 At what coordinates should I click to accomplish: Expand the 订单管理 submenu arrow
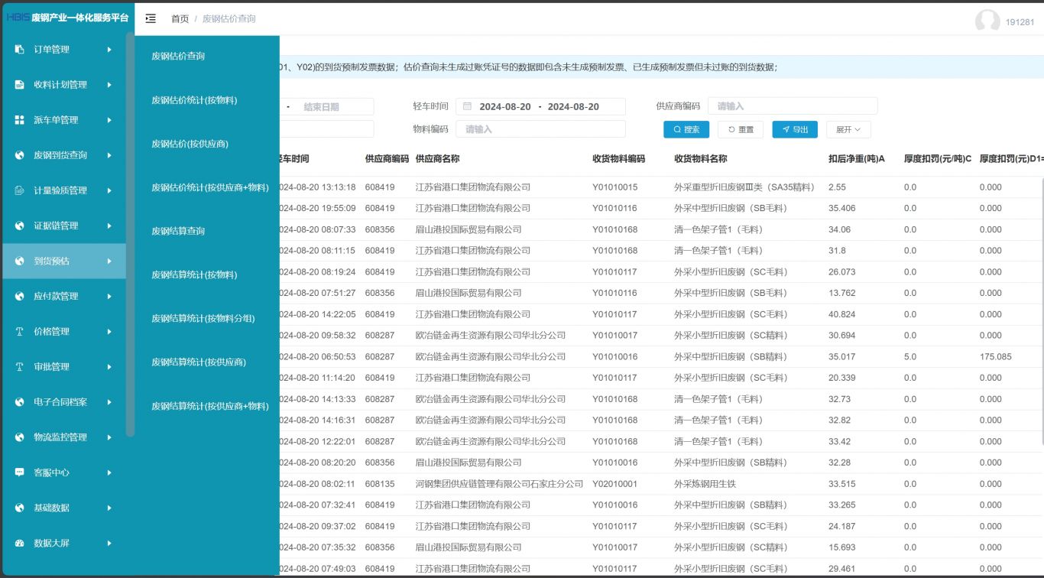click(109, 50)
